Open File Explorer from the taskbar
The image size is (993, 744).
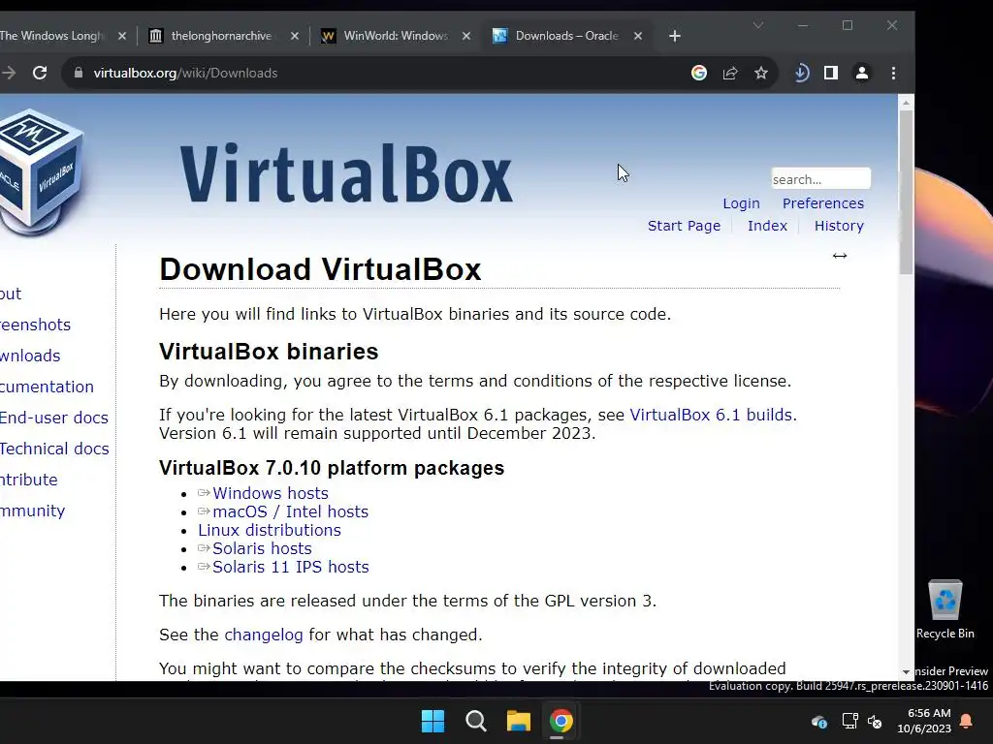(x=518, y=721)
